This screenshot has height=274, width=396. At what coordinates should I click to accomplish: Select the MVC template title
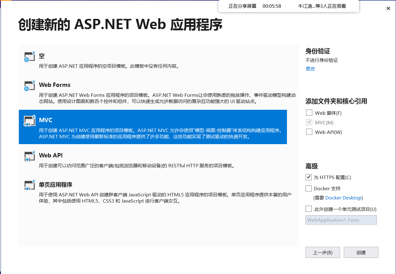[x=46, y=120]
